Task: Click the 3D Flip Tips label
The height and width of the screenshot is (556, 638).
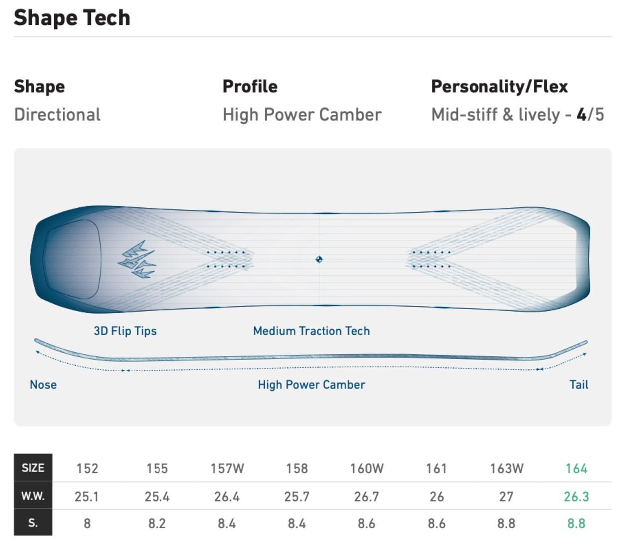Action: point(125,331)
